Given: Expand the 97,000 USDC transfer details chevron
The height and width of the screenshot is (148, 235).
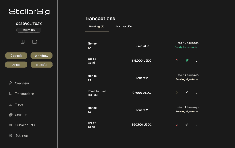Looking at the screenshot, I should pos(197,93).
